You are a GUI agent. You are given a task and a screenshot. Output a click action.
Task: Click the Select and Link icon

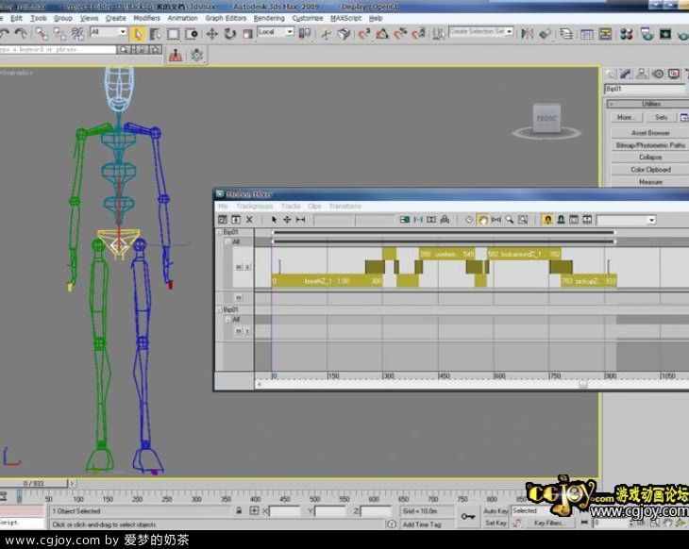point(42,33)
